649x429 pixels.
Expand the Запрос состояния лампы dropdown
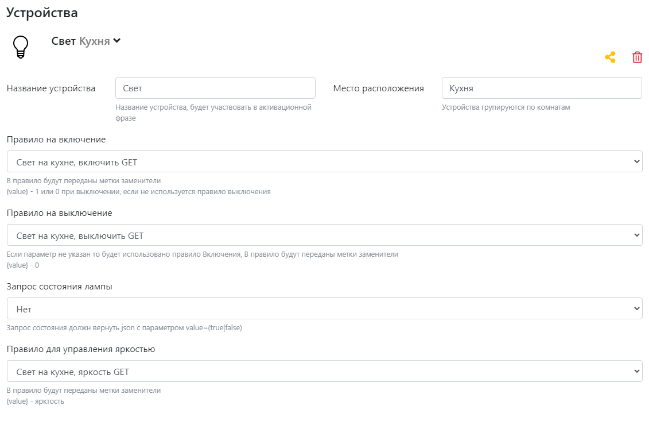point(324,309)
